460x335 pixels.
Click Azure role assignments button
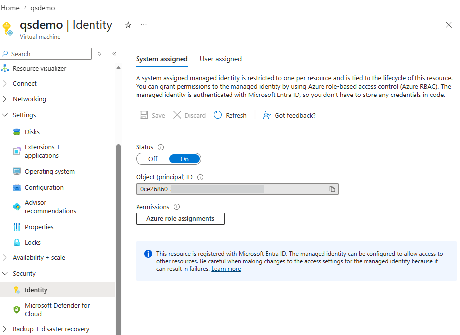coord(180,219)
